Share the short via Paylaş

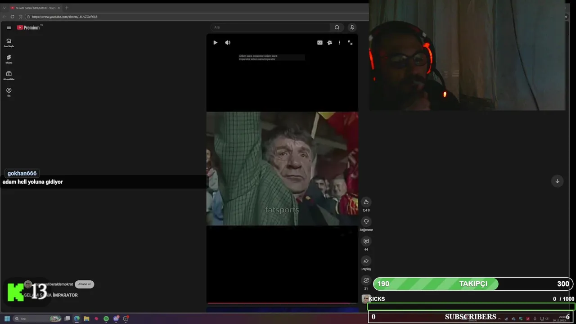(366, 261)
